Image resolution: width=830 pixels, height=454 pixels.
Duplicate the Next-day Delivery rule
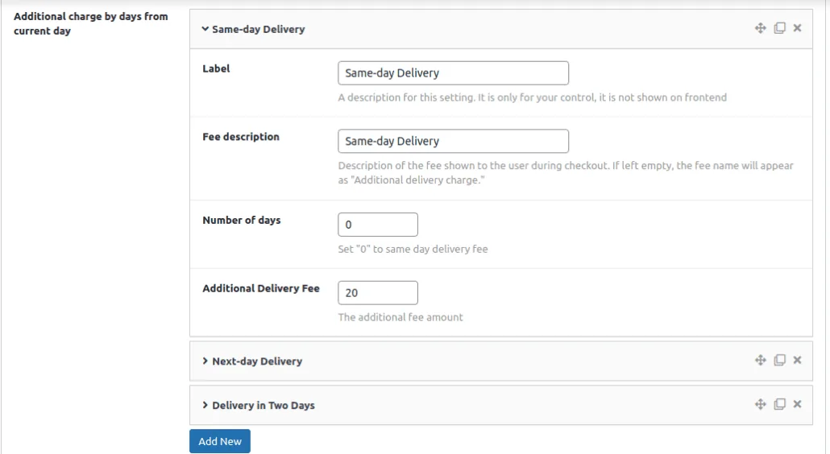[780, 360]
